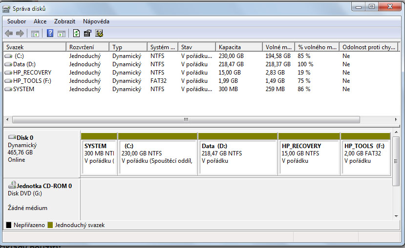Click the black Nepřiřazeno legend swatch

[8, 225]
